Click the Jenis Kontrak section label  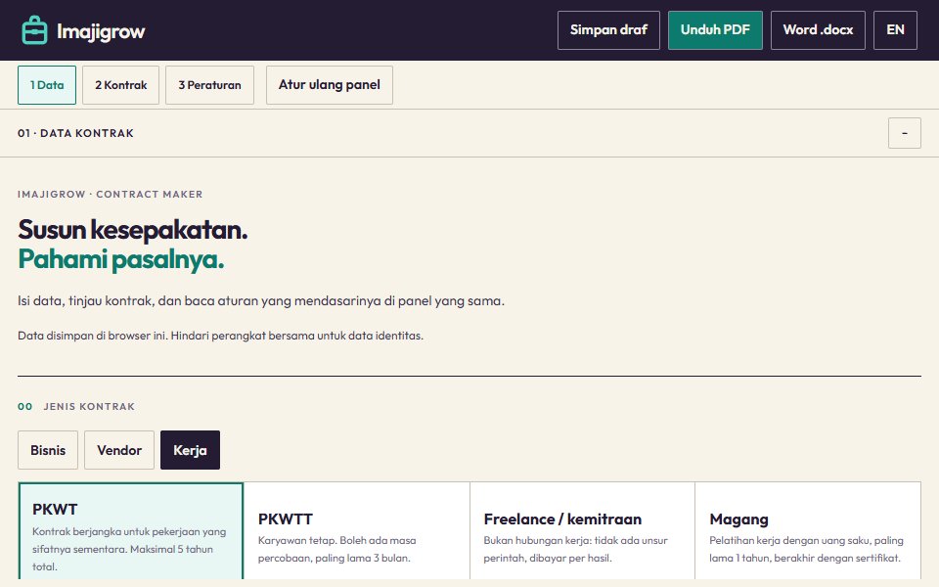tap(89, 407)
